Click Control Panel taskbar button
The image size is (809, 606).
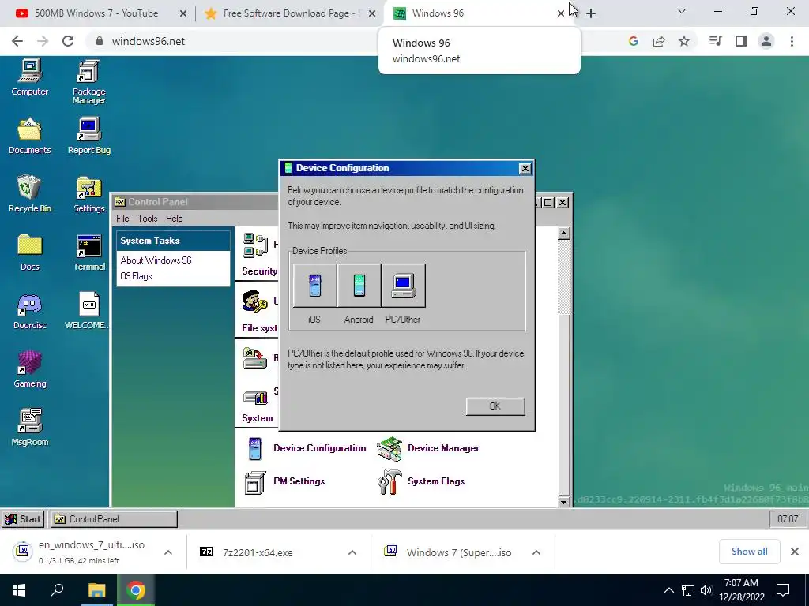pos(114,519)
